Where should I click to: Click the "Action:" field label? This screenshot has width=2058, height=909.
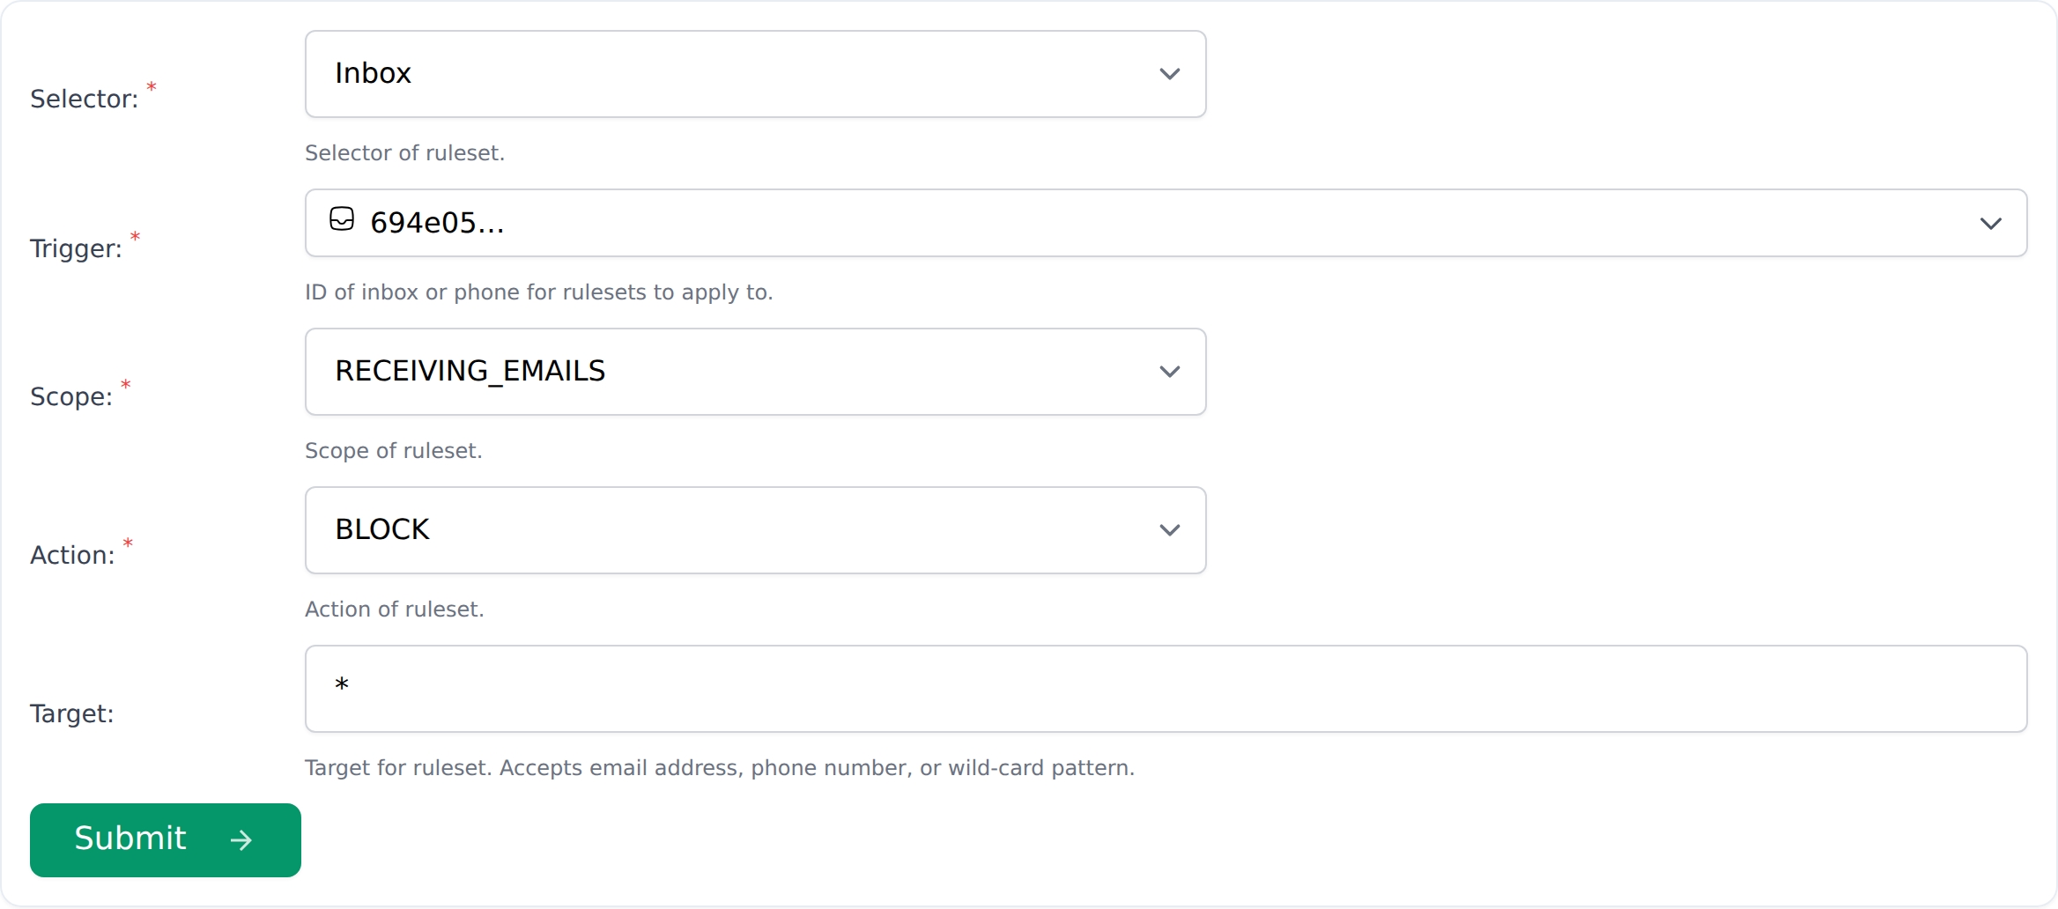pos(72,555)
